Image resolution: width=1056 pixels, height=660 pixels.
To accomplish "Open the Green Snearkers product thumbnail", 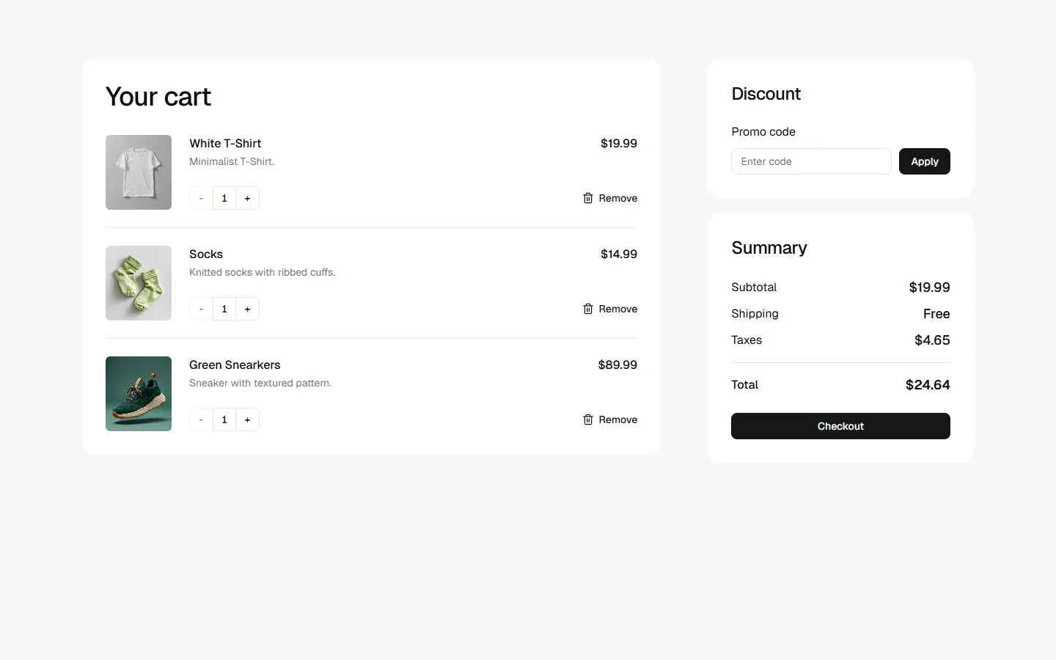I will pyautogui.click(x=138, y=394).
